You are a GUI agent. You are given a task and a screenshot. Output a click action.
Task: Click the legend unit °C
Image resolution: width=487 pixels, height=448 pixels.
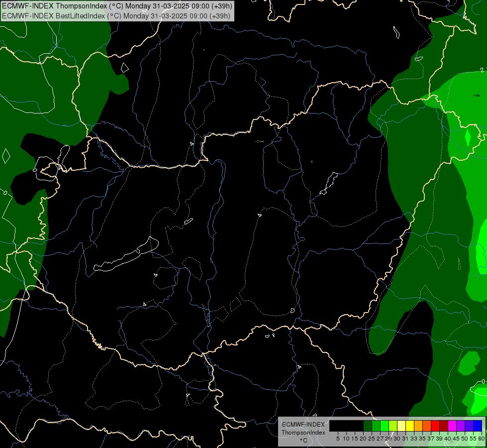pyautogui.click(x=304, y=441)
